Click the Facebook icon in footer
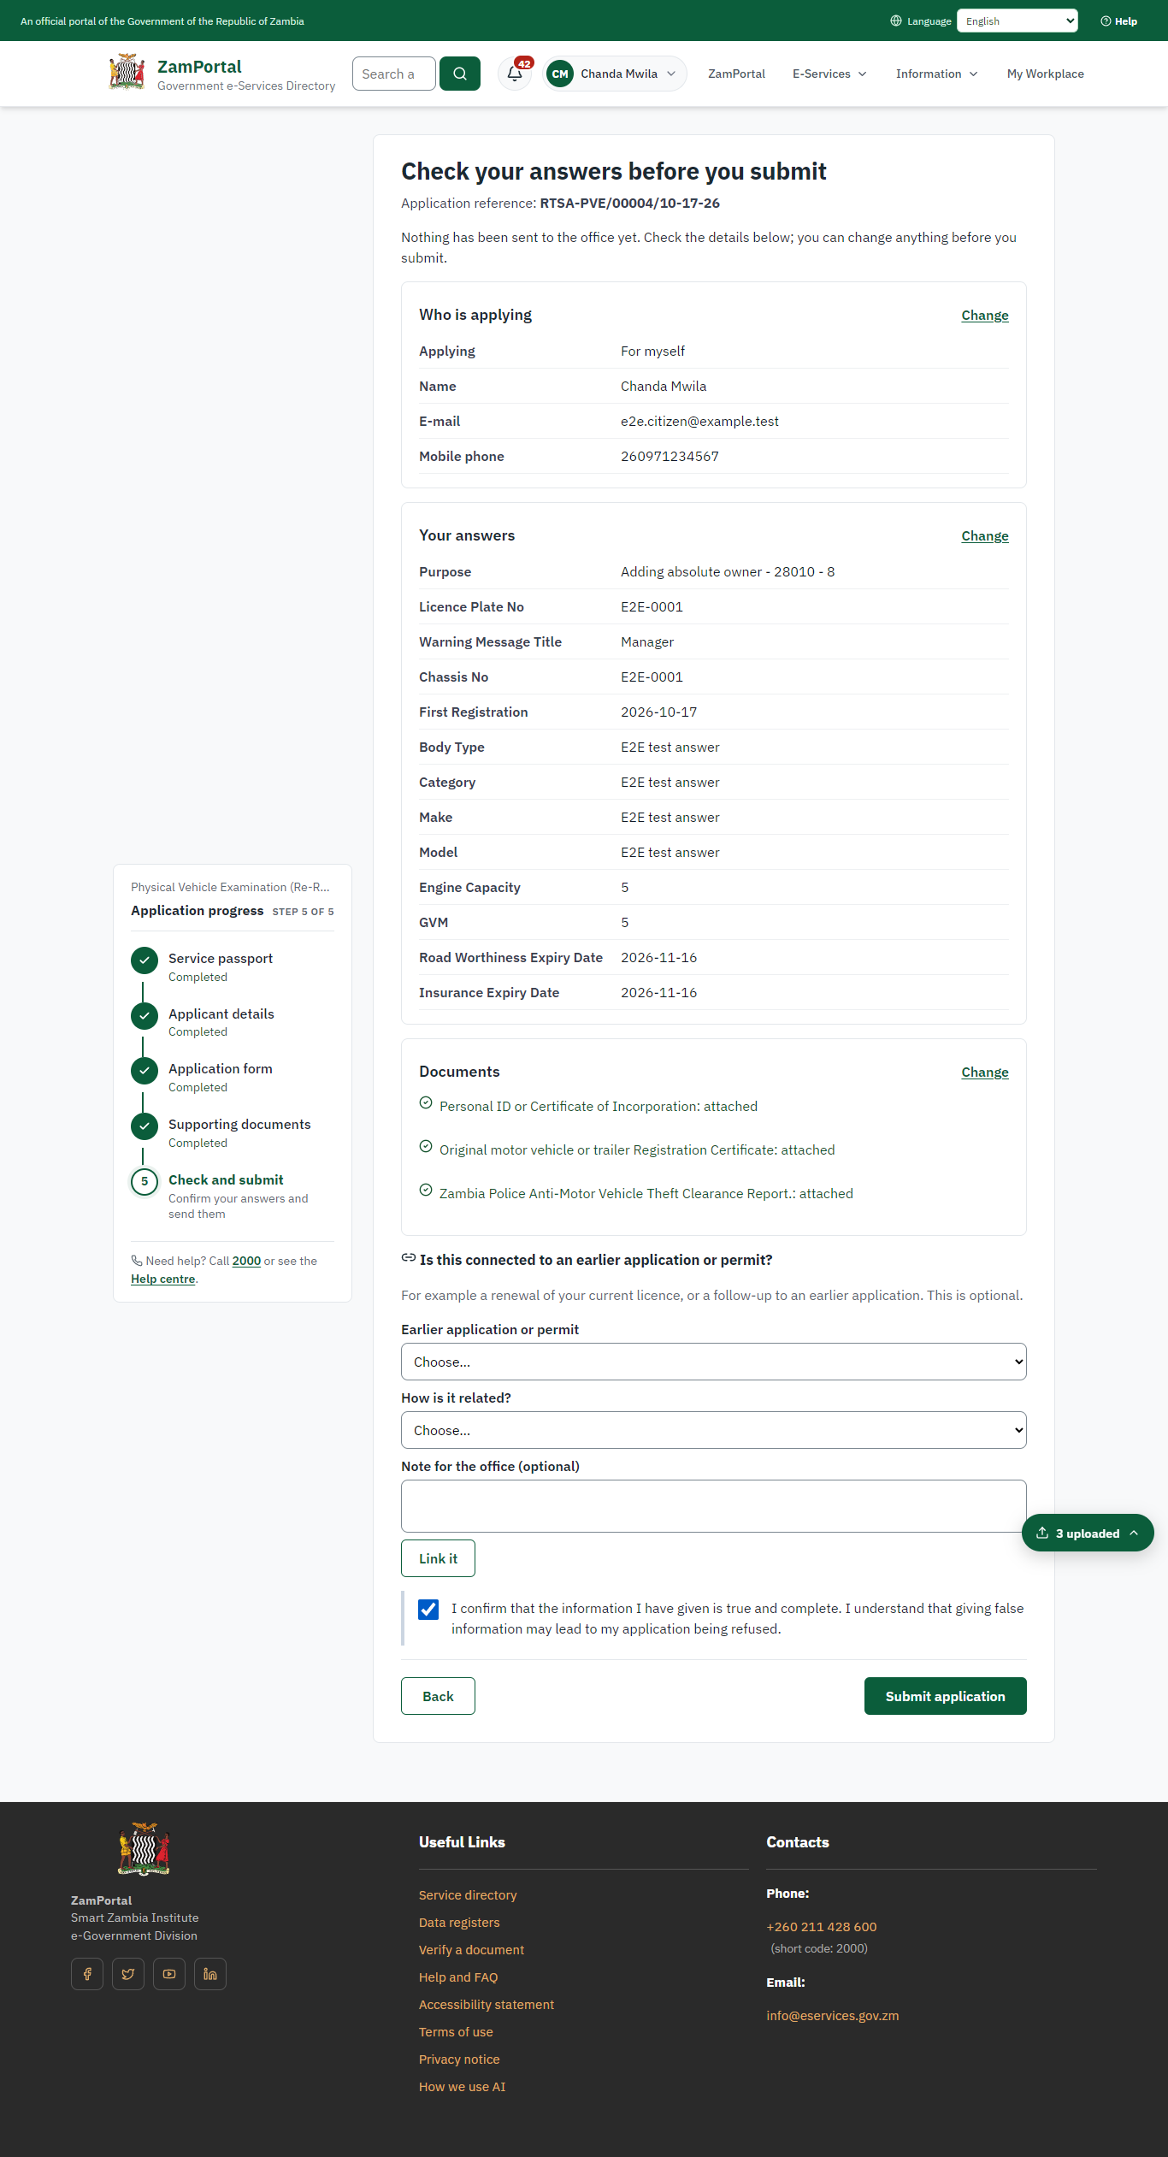This screenshot has height=2157, width=1168. [x=87, y=1974]
